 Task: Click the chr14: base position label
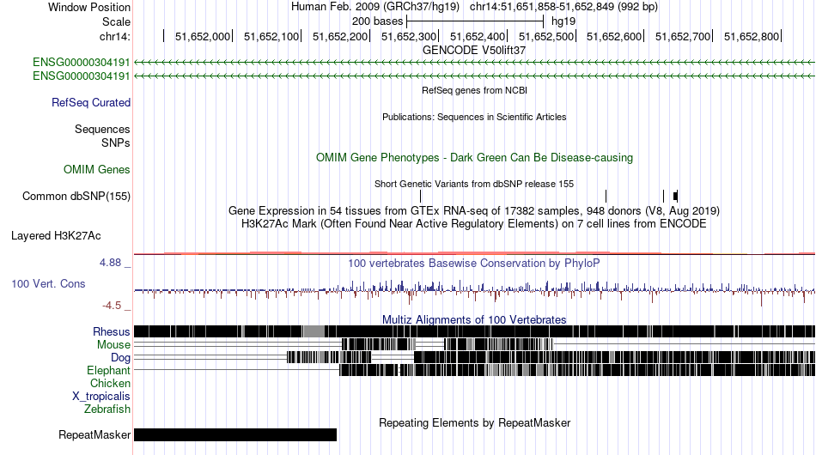click(x=115, y=36)
